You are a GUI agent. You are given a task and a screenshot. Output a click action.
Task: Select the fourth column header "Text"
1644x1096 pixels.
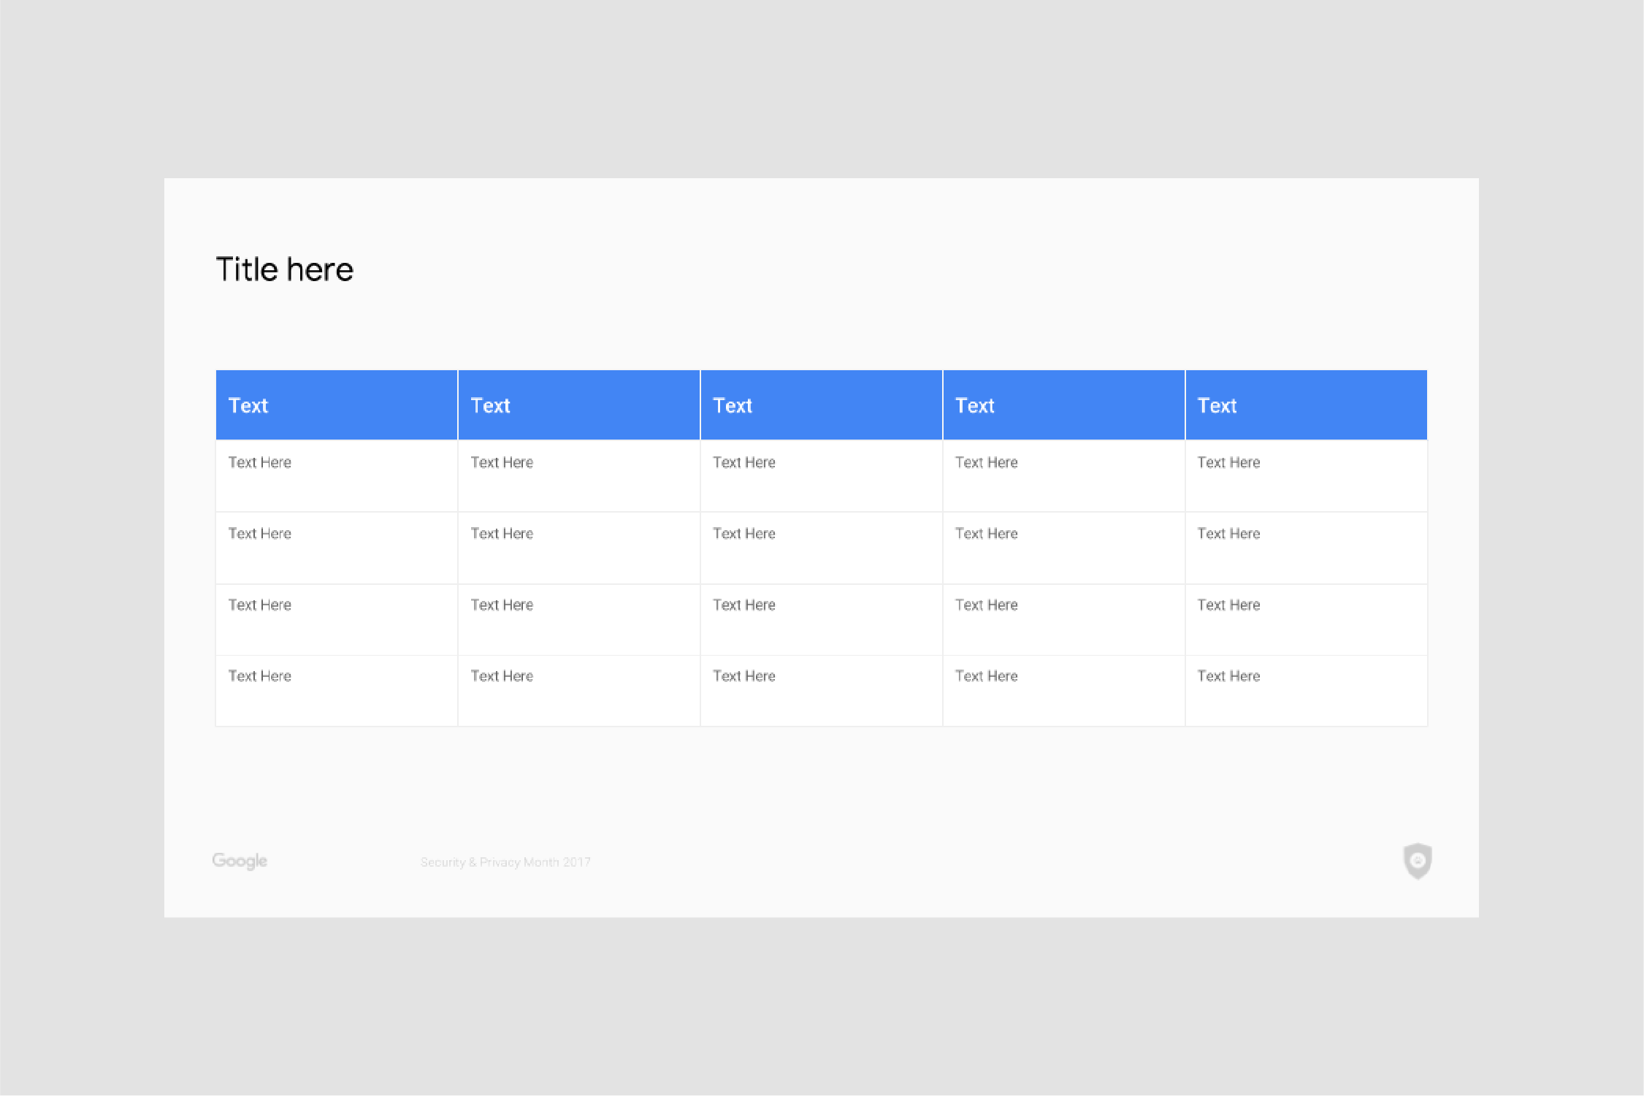(x=975, y=406)
